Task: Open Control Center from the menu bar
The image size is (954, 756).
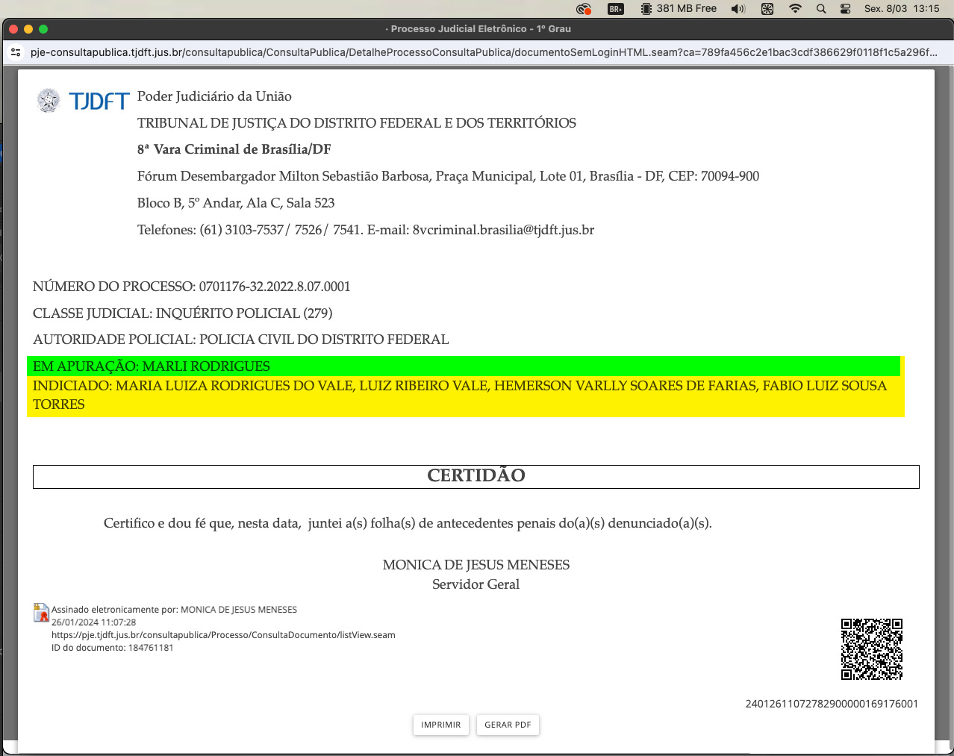Action: [x=846, y=9]
